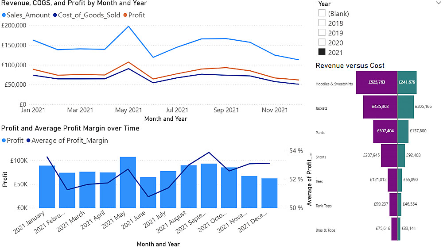Click the Revenue versus Cost chart title
443x249 pixels.
click(x=350, y=66)
